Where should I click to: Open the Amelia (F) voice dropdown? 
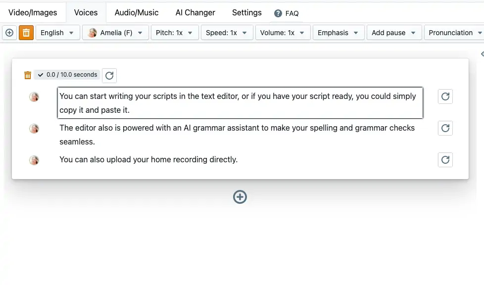tap(115, 33)
